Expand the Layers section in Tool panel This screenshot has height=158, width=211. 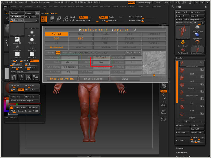(x=180, y=148)
